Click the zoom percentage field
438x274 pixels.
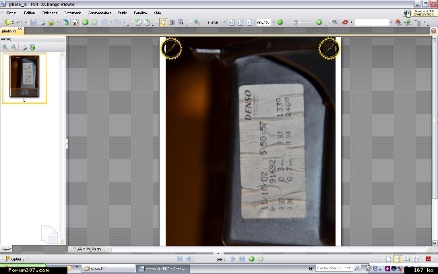coord(263,22)
